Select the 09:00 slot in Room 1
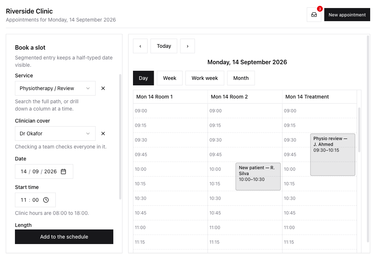 pyautogui.click(x=170, y=111)
